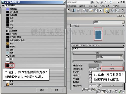
Task: Open the Render Setup teapot icon
Action: 113,11
